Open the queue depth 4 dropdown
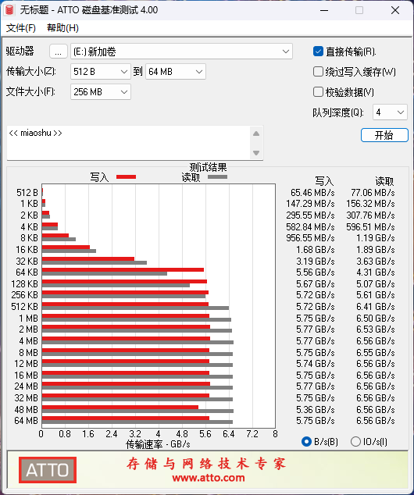The width and height of the screenshot is (414, 495). [x=390, y=112]
